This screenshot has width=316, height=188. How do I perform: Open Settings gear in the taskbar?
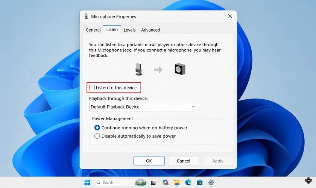pos(211,183)
